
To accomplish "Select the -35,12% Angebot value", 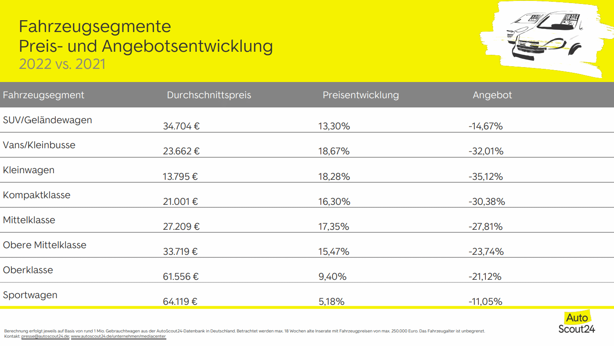I will click(485, 177).
